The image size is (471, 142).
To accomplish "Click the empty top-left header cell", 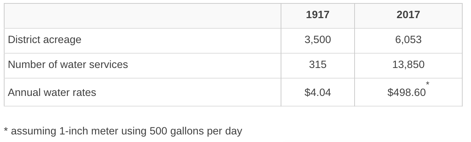I will pyautogui.click(x=143, y=16).
